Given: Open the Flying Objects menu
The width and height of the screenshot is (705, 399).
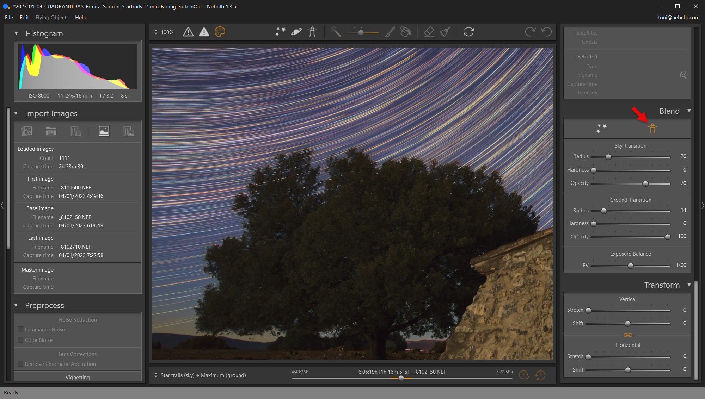Looking at the screenshot, I should 52,17.
